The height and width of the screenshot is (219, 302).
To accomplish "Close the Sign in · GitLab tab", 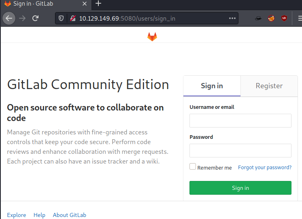I will pyautogui.click(x=84, y=4).
